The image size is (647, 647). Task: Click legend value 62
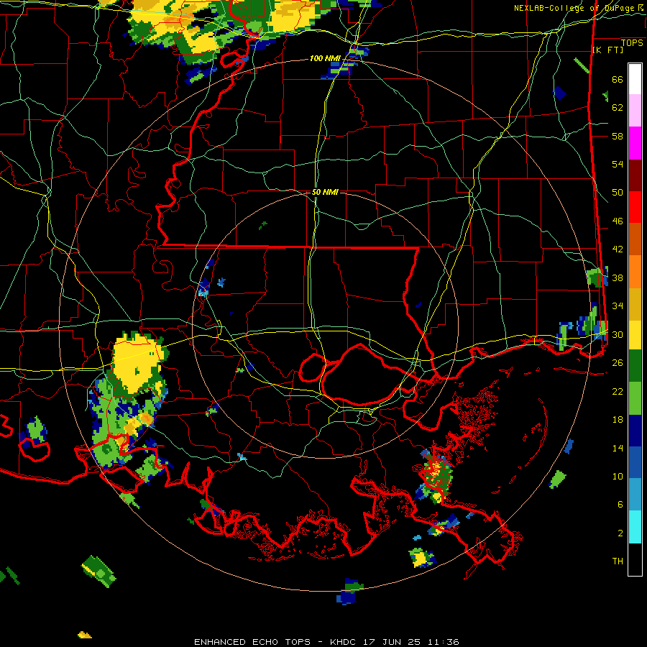pyautogui.click(x=618, y=107)
